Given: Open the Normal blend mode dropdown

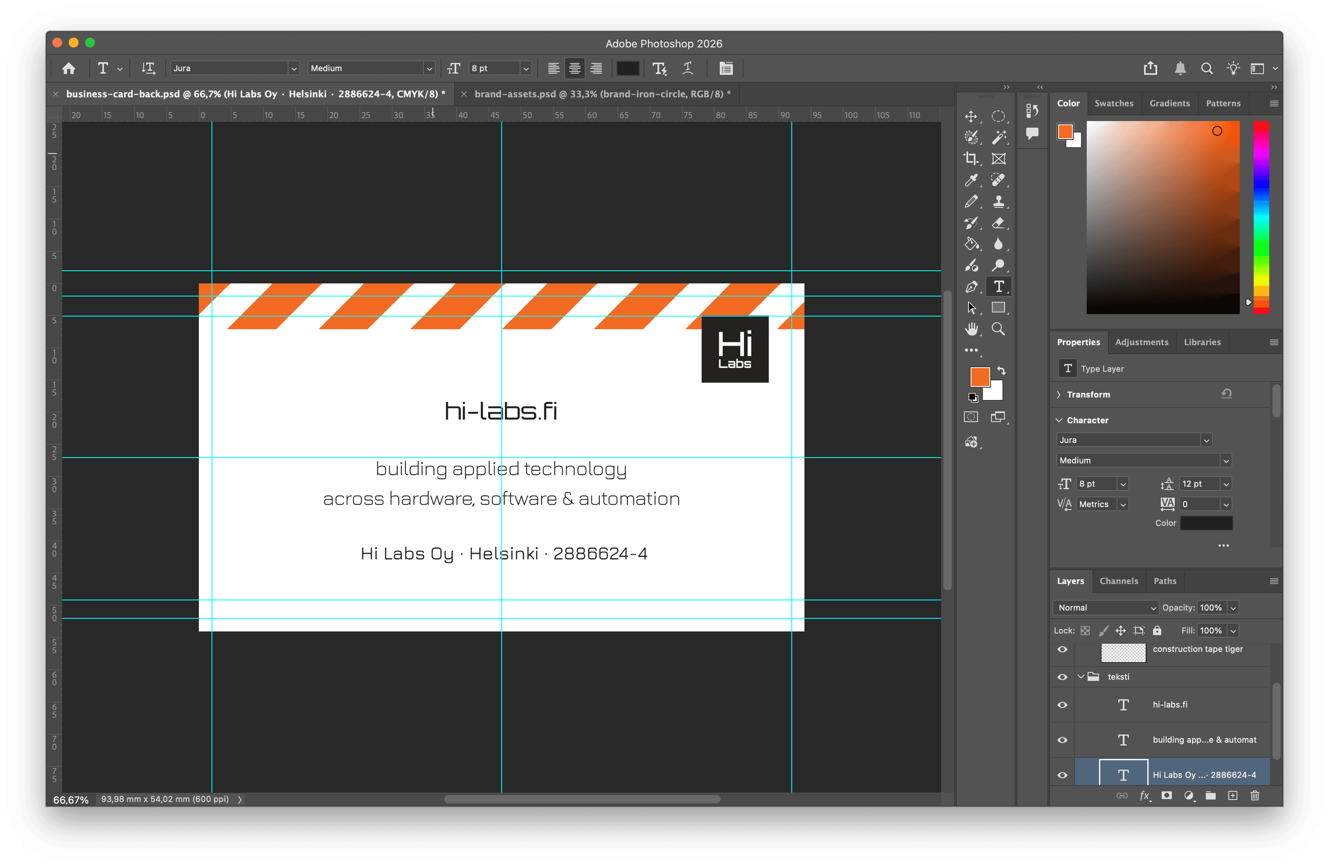Looking at the screenshot, I should [1105, 607].
